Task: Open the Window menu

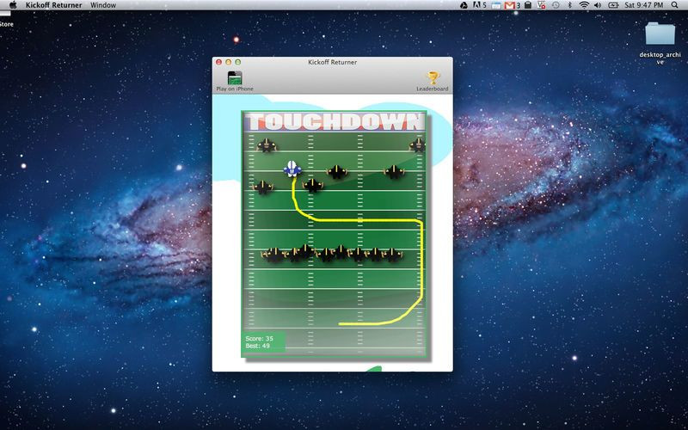Action: tap(103, 5)
